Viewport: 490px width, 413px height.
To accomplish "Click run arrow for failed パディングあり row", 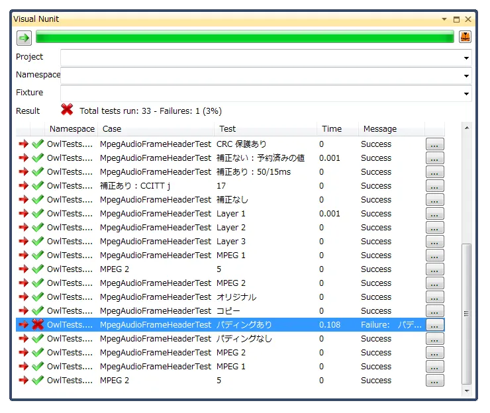I will coord(23,324).
